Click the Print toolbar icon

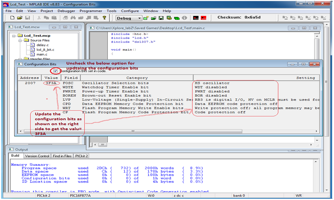pos(65,18)
